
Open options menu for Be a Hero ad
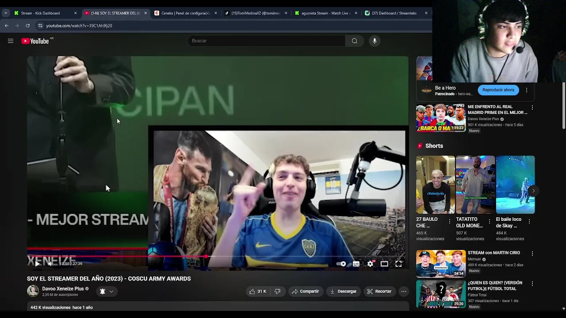click(527, 90)
